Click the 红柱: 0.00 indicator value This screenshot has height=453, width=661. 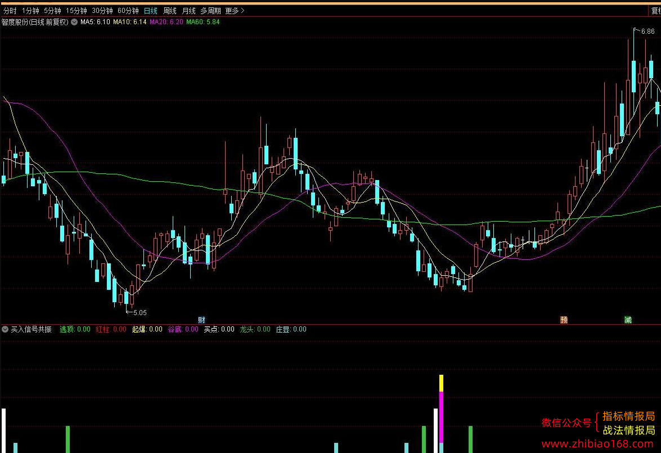tap(111, 329)
